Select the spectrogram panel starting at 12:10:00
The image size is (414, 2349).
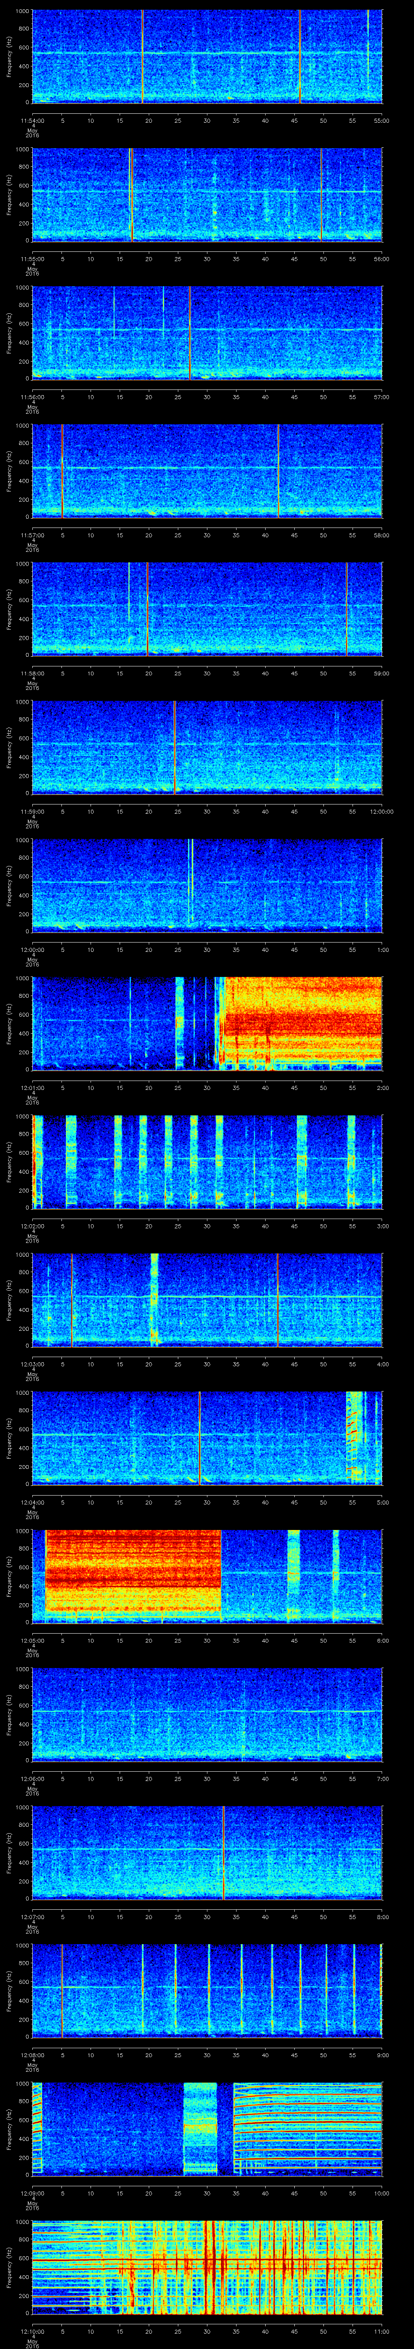[207, 2267]
